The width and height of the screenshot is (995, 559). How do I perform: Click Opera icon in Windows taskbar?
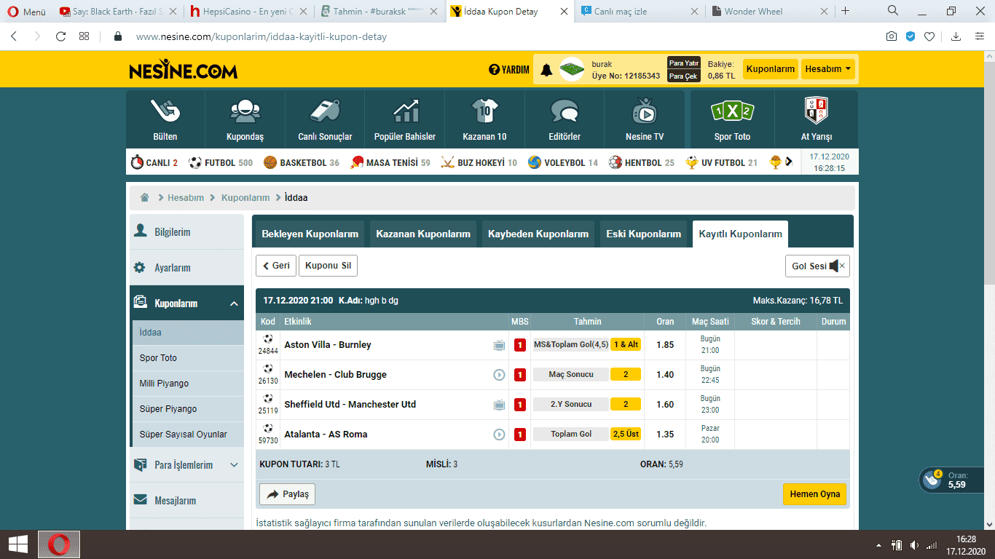(59, 544)
